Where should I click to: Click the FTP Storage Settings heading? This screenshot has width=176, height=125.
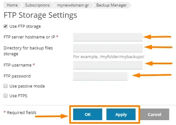click(40, 15)
